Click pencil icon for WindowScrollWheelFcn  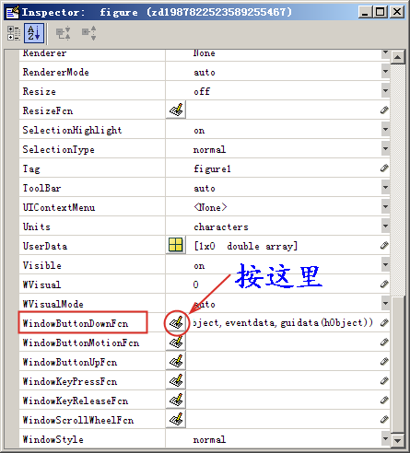pos(384,419)
